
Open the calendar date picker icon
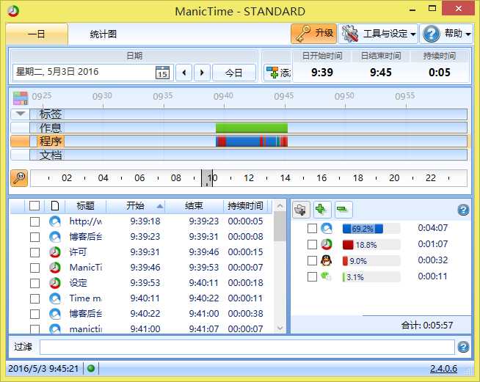(162, 73)
